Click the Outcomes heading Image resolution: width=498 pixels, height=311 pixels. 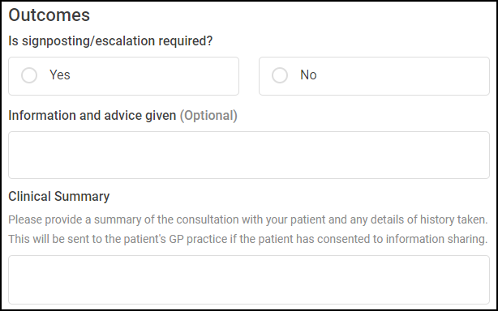[x=49, y=15]
